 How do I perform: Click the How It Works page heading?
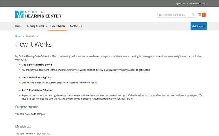tap(33, 44)
